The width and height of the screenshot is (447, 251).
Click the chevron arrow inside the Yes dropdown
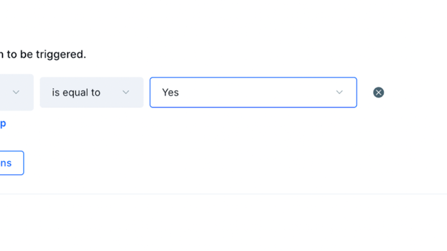(x=339, y=92)
